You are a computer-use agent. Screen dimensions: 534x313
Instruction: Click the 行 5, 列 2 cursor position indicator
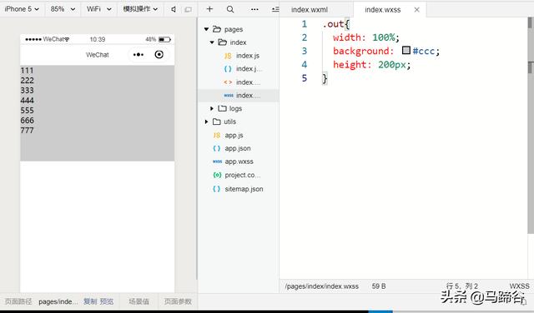461,286
